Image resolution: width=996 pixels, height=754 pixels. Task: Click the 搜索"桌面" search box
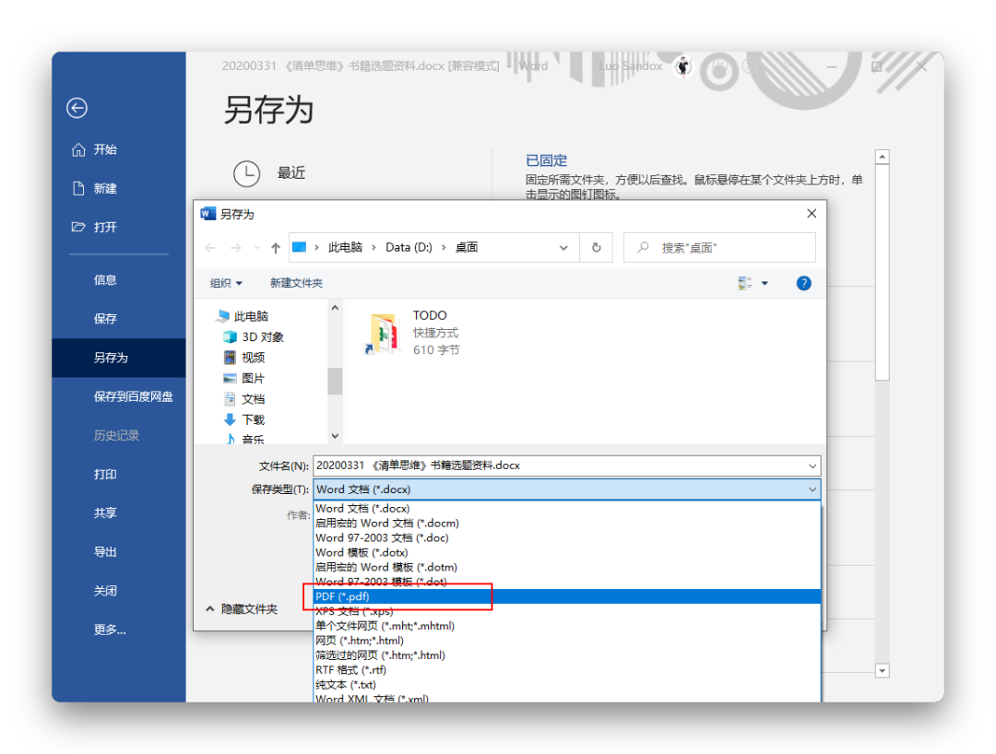[719, 248]
